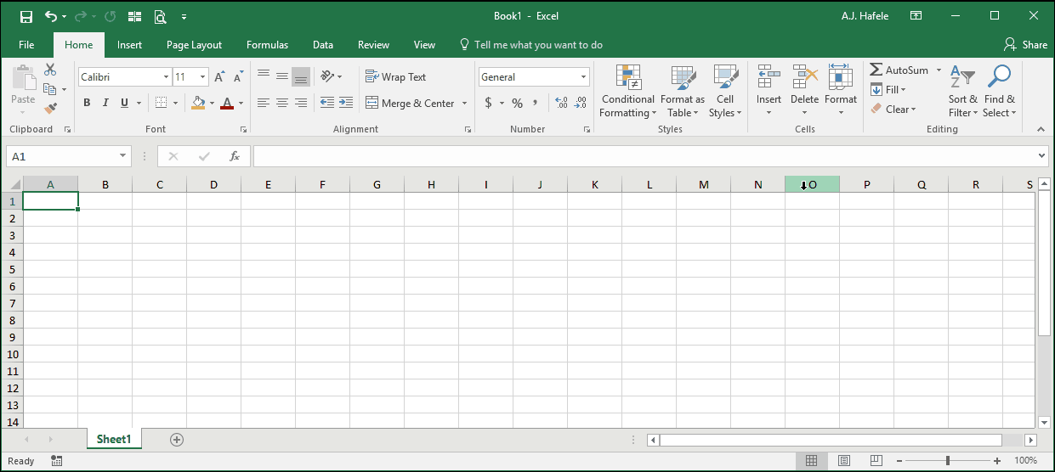Expand the formula bar
1055x472 pixels.
click(1042, 156)
